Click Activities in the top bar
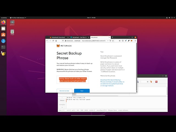Screen dimensions: 176x132 pos(4,18)
